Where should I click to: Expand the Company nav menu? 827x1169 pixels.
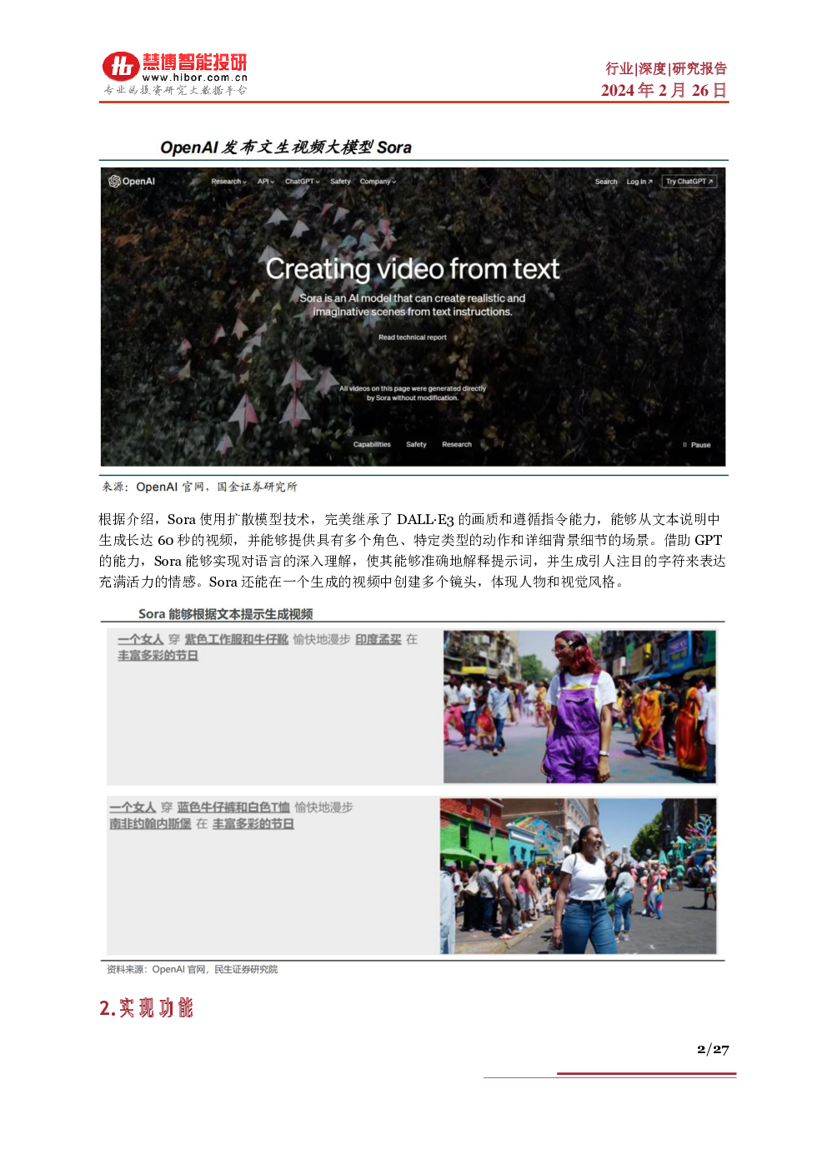click(378, 181)
